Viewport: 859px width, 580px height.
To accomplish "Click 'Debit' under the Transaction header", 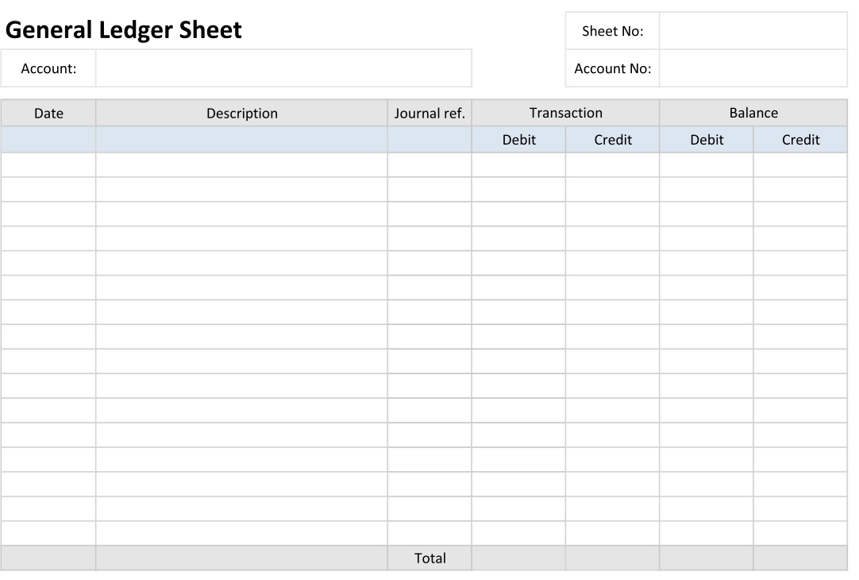I will [x=518, y=139].
